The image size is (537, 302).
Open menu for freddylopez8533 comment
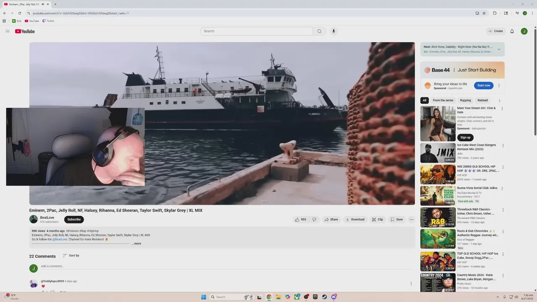click(x=411, y=284)
